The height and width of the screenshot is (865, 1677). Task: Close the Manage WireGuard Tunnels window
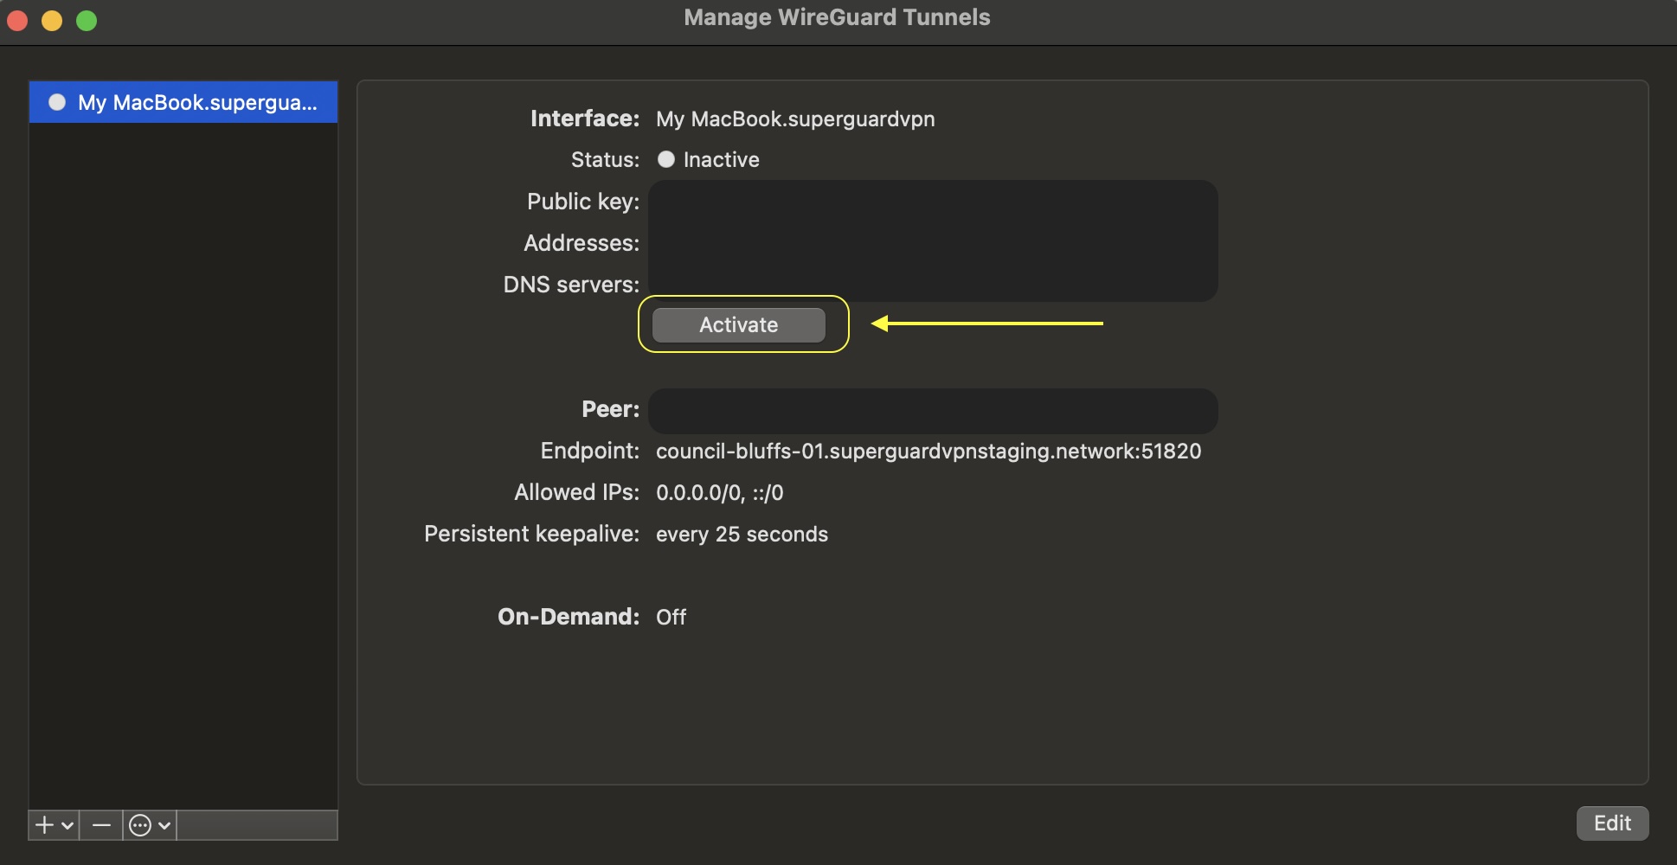click(17, 20)
